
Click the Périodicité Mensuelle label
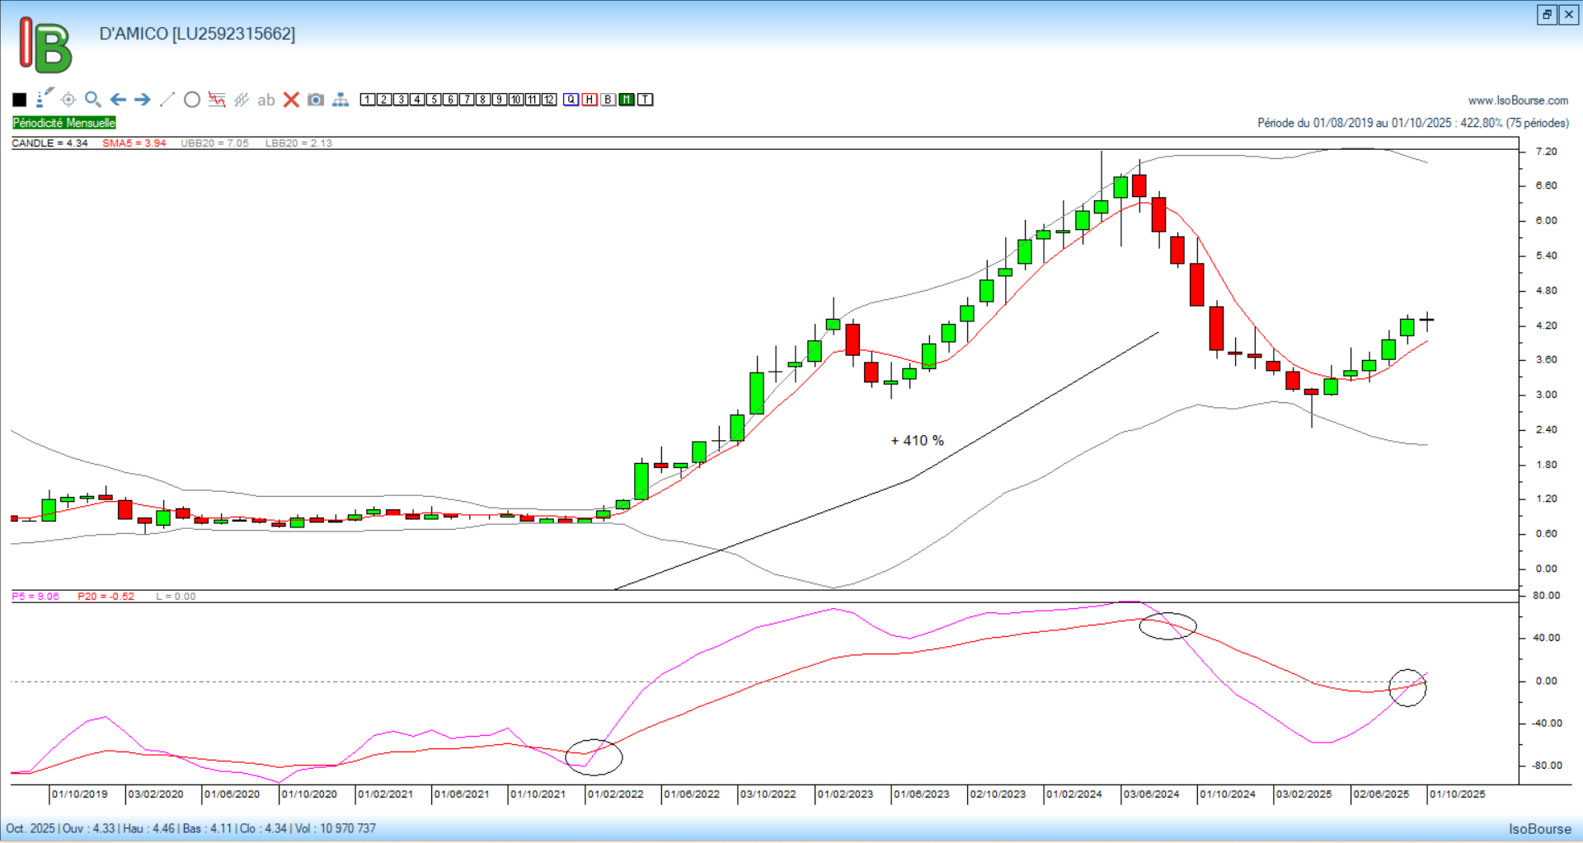tap(64, 123)
